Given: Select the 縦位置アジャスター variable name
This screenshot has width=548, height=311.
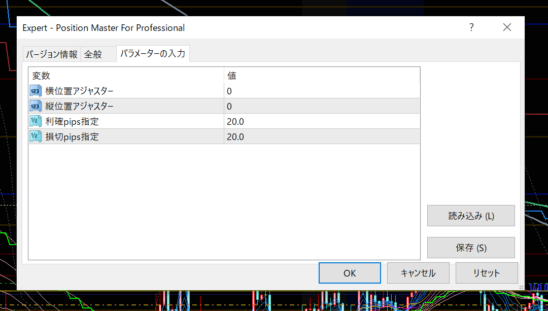Looking at the screenshot, I should pos(79,106).
